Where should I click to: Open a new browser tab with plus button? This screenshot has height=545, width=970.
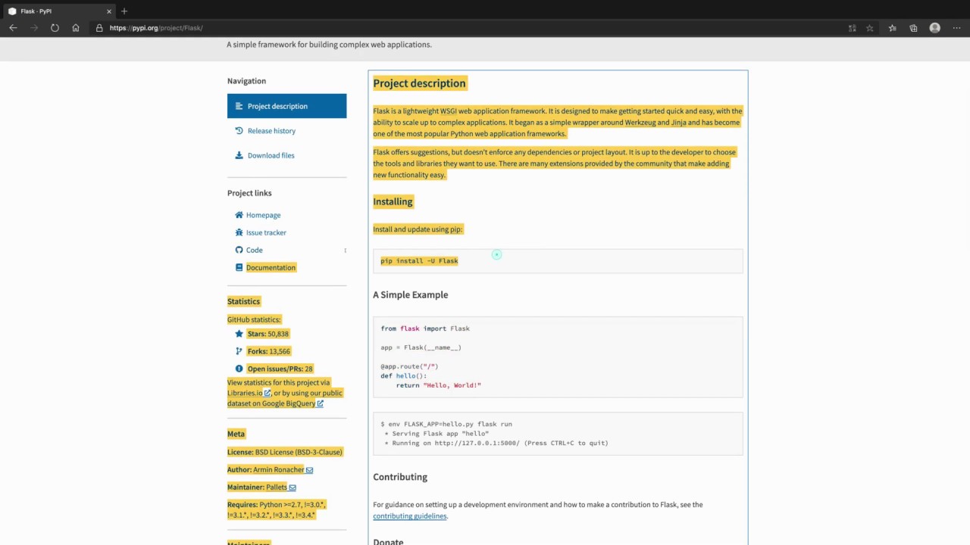coord(124,11)
